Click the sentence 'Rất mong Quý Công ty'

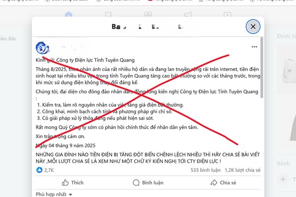click(x=117, y=127)
